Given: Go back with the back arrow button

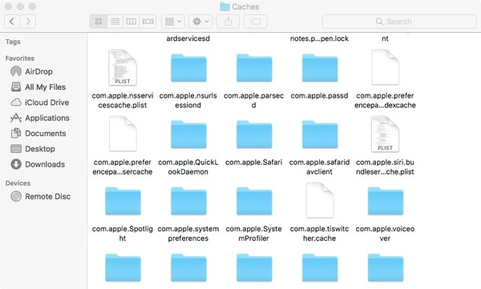Looking at the screenshot, I should click(x=12, y=22).
